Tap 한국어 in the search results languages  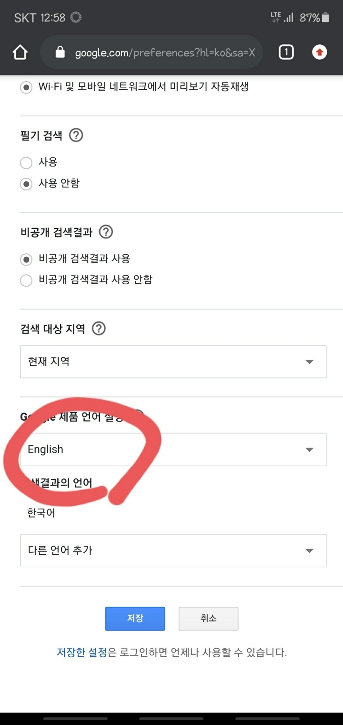[x=41, y=513]
